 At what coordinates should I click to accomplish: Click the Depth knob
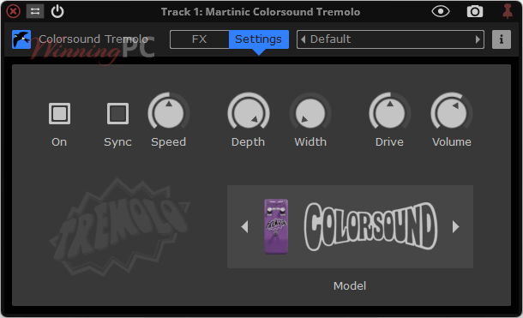point(248,112)
